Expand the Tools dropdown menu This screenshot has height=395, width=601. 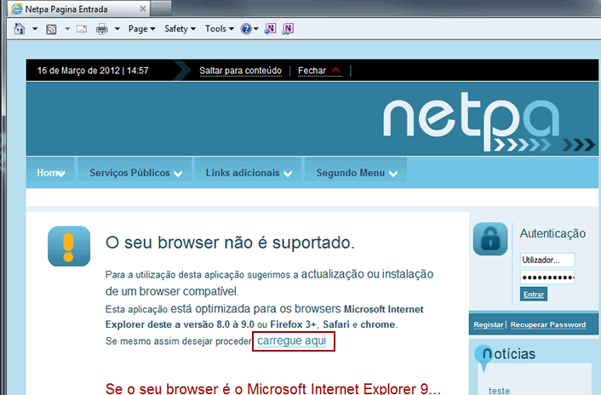[x=220, y=29]
